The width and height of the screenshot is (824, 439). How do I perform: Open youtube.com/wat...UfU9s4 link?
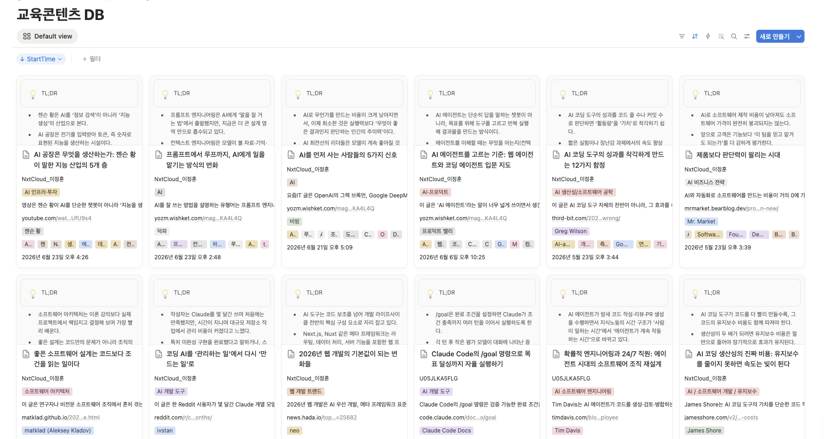click(57, 218)
